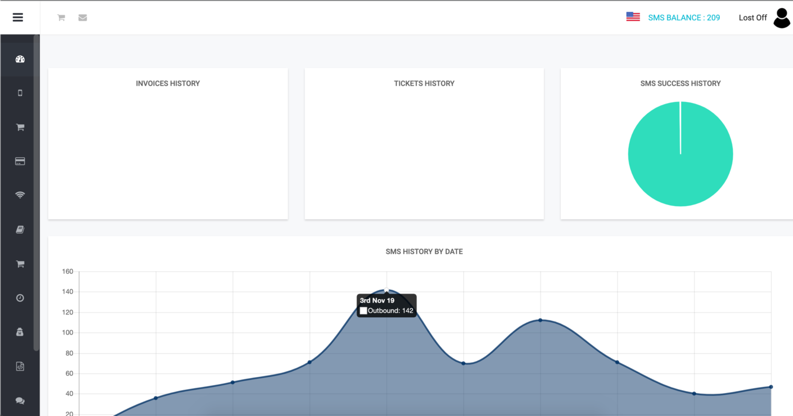Open the credit card sidebar icon
793x416 pixels.
(20, 161)
